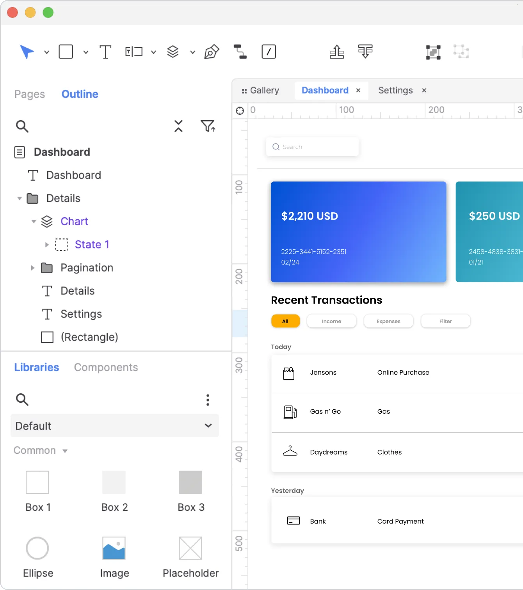Viewport: 523px width, 590px height.
Task: Switch to the Pages tab
Action: point(30,94)
